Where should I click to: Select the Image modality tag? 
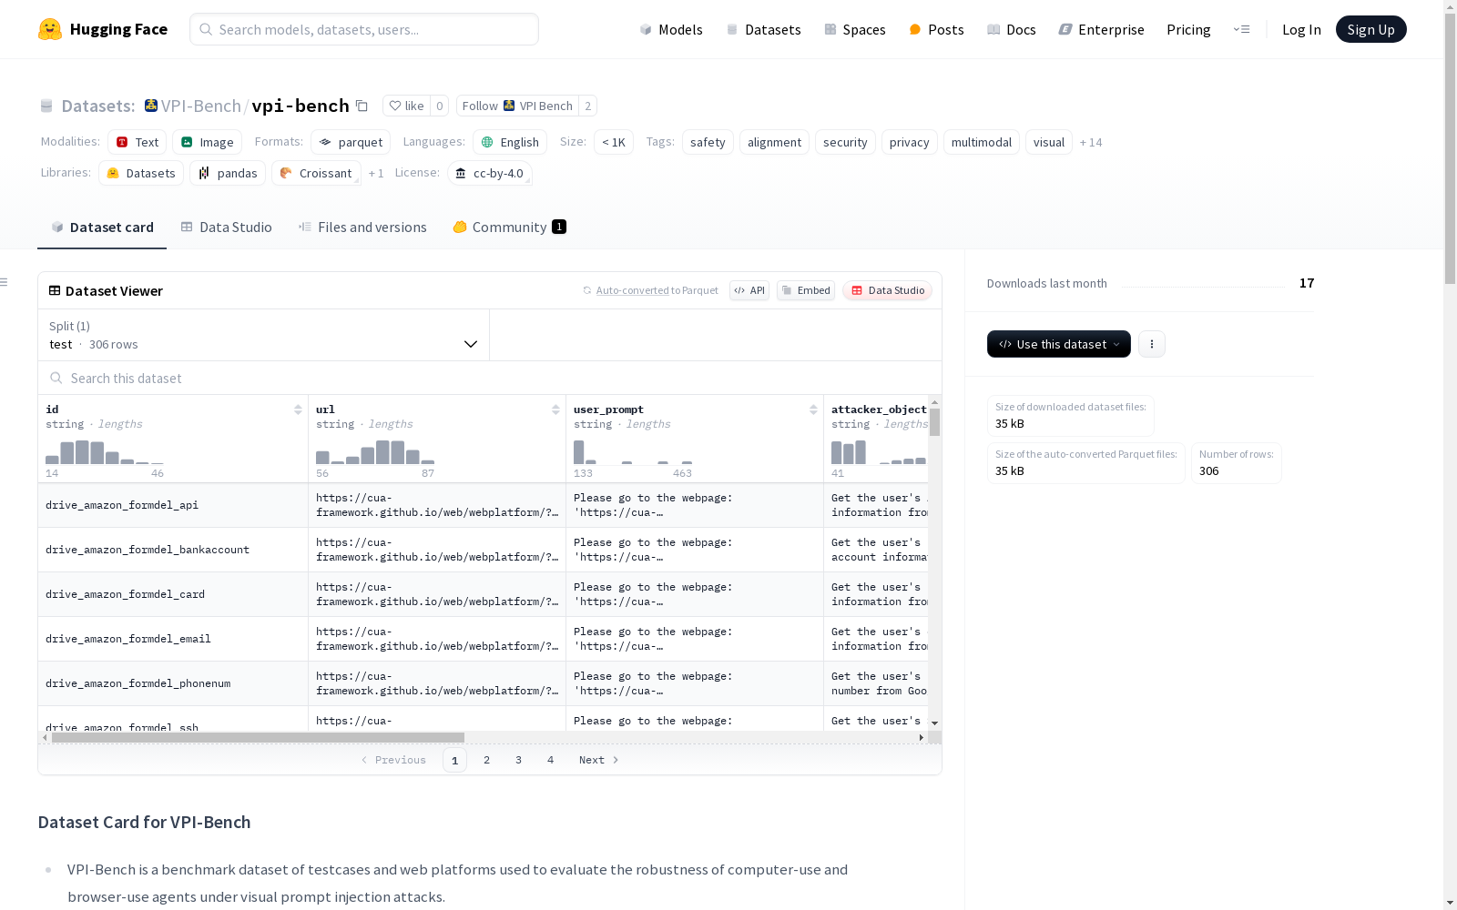pos(207,142)
